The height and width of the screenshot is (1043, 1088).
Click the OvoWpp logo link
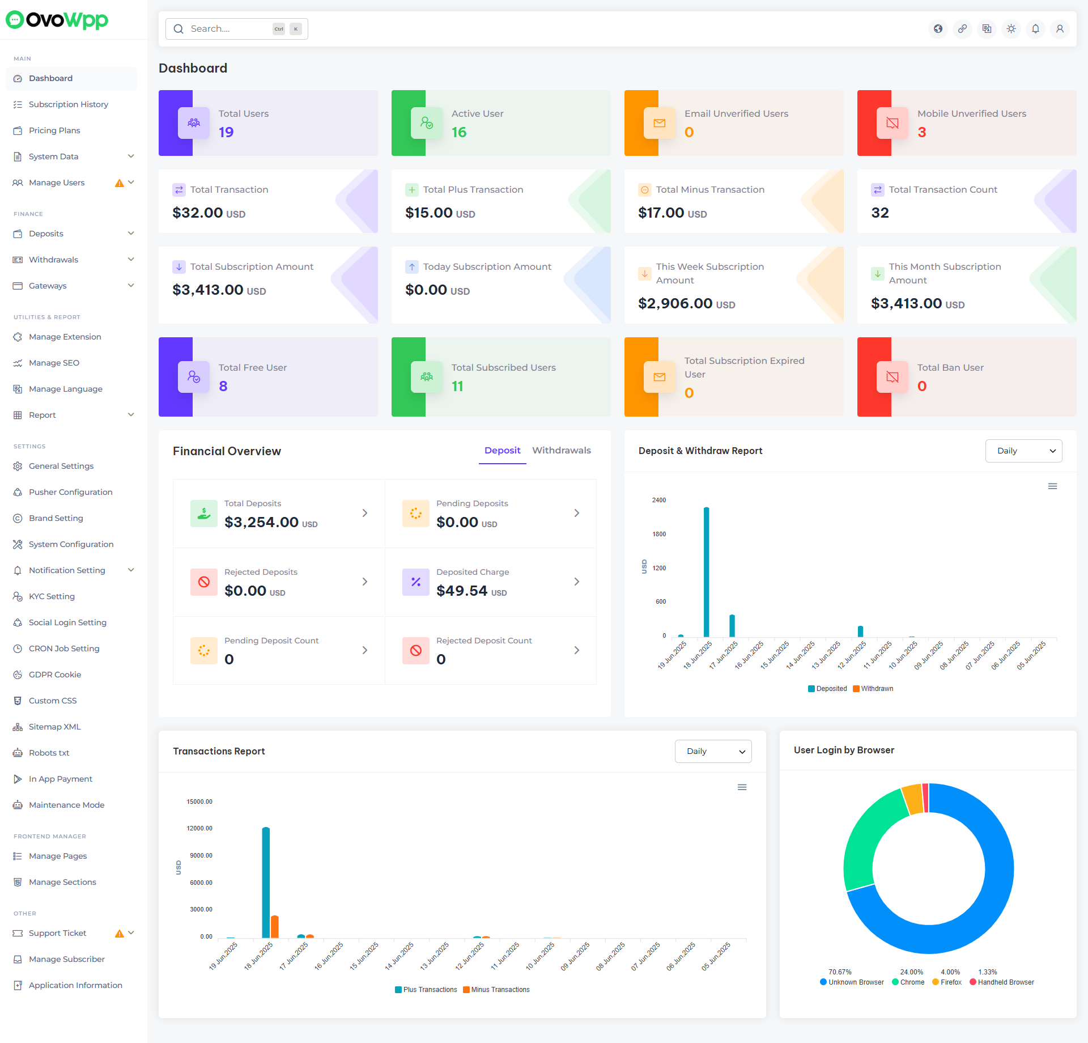pos(57,20)
